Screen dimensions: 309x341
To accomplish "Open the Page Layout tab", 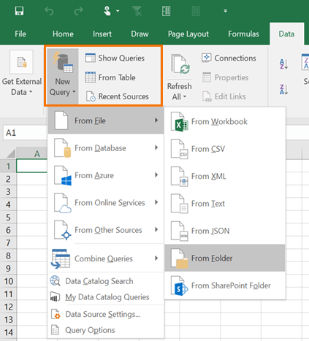I will point(188,34).
